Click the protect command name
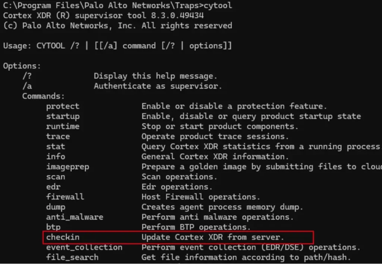 pyautogui.click(x=63, y=106)
